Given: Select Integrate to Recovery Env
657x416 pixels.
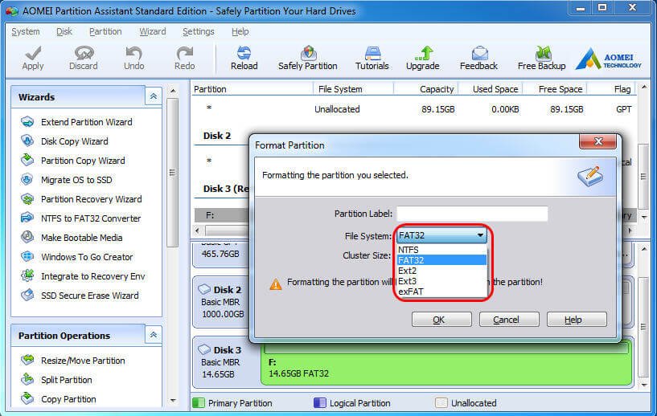Looking at the screenshot, I should (92, 275).
